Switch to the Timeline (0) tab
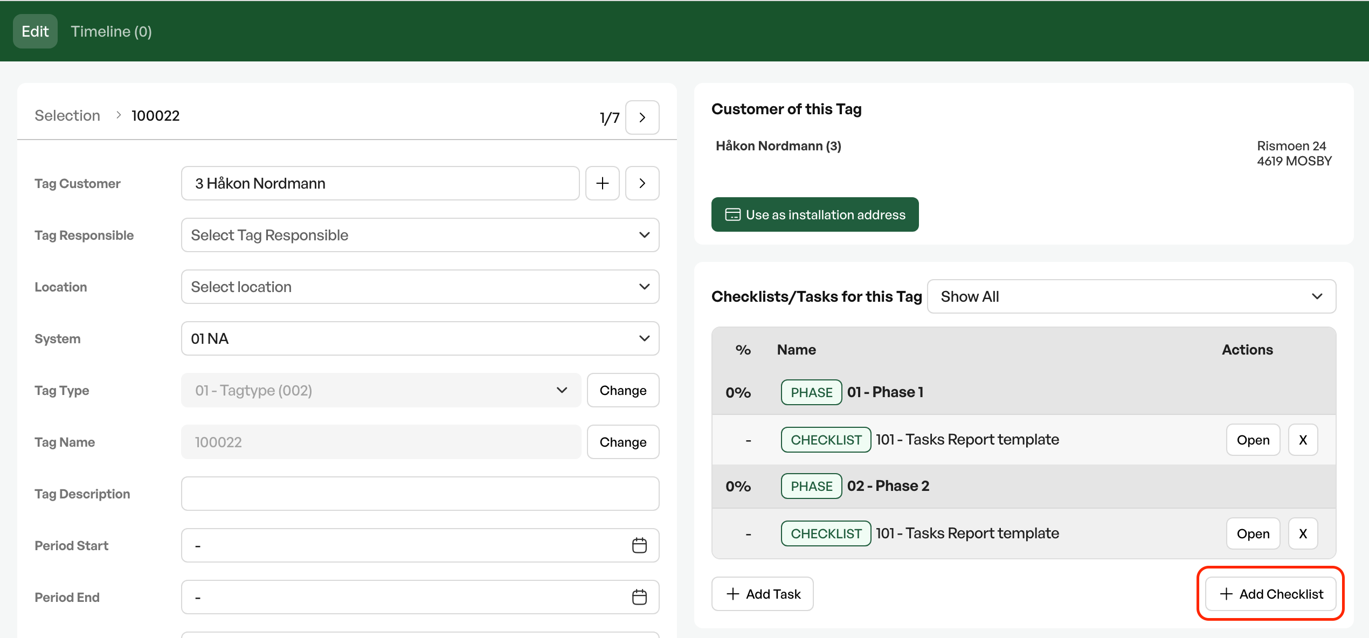Viewport: 1369px width, 638px height. pos(111,31)
